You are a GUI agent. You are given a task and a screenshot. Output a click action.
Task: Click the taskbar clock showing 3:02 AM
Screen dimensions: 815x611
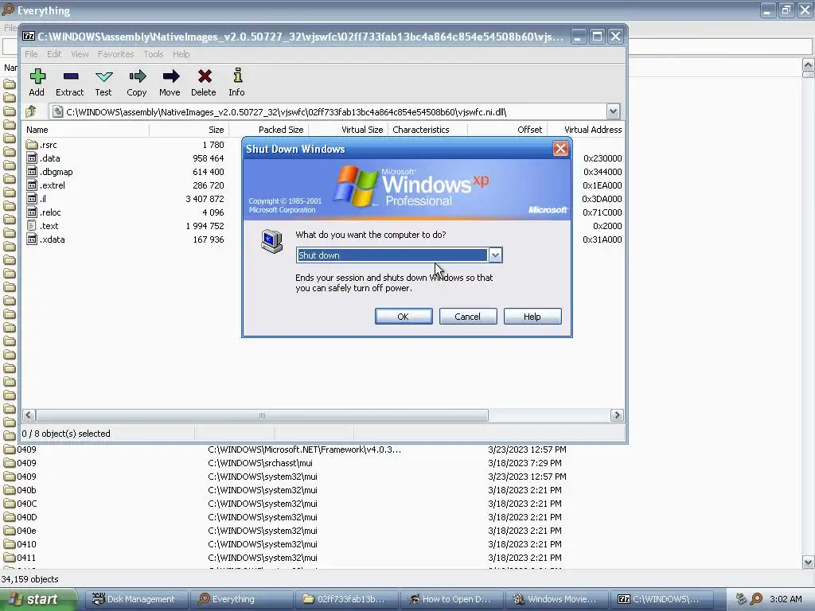[786, 599]
